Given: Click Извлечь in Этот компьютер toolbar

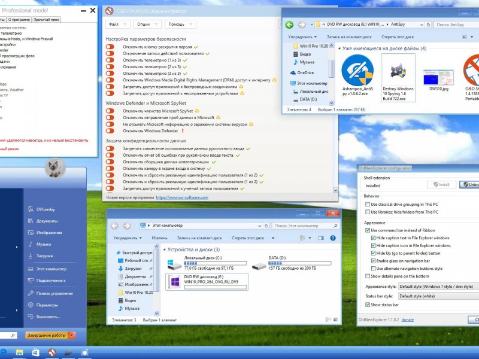Looking at the screenshot, I should (159, 238).
